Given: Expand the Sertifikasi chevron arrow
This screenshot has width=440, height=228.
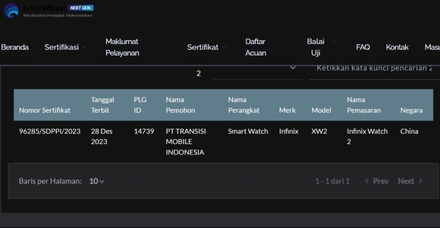Looking at the screenshot, I should point(84,47).
